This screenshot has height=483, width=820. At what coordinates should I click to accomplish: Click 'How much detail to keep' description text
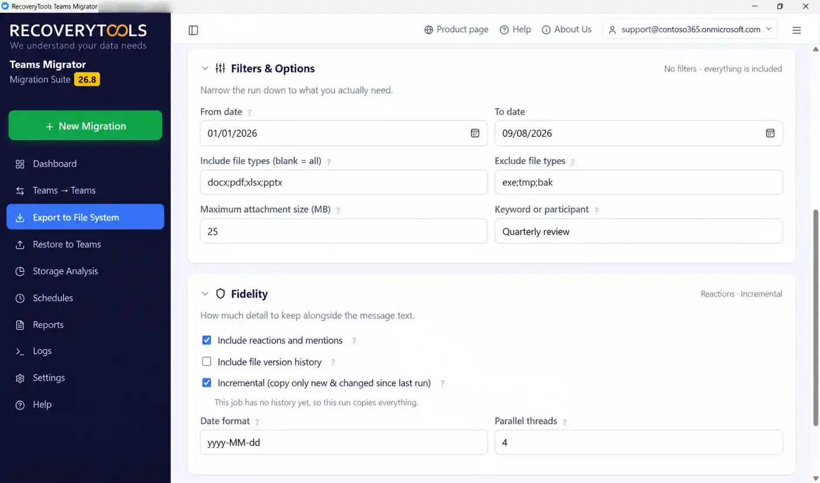(307, 316)
